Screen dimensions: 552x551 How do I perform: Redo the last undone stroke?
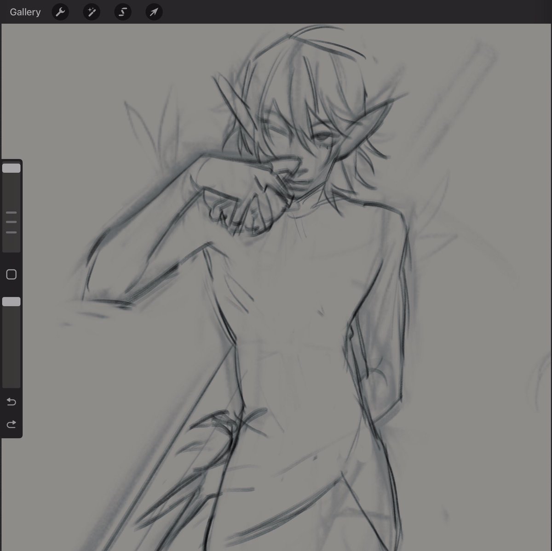(x=11, y=424)
